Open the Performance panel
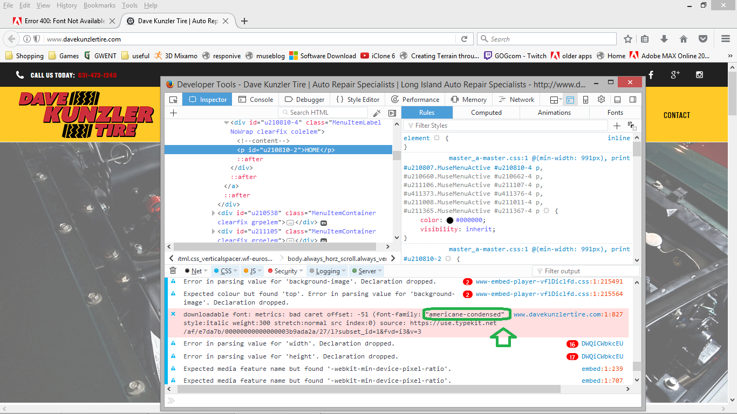The image size is (737, 414). click(x=415, y=100)
